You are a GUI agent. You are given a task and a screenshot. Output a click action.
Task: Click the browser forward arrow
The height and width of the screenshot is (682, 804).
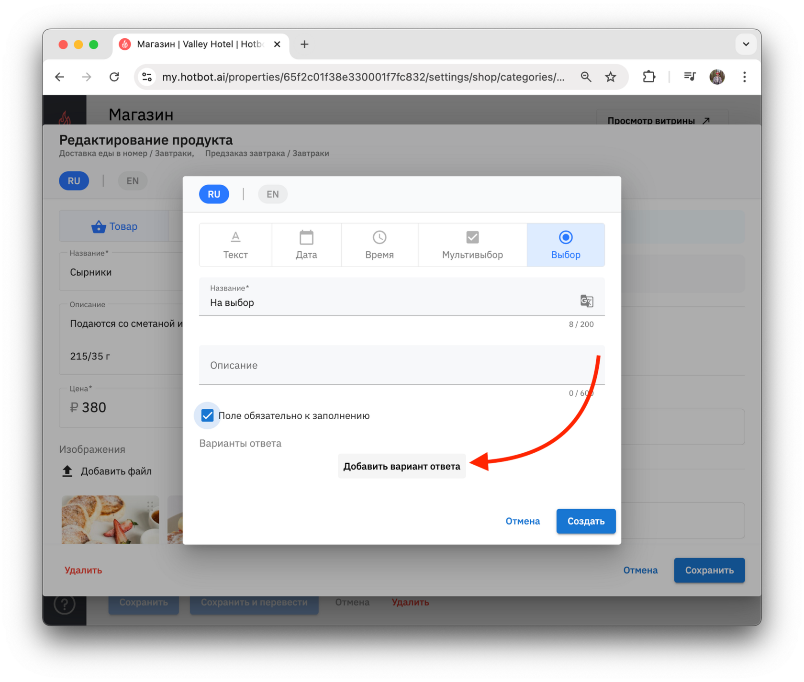coord(87,77)
